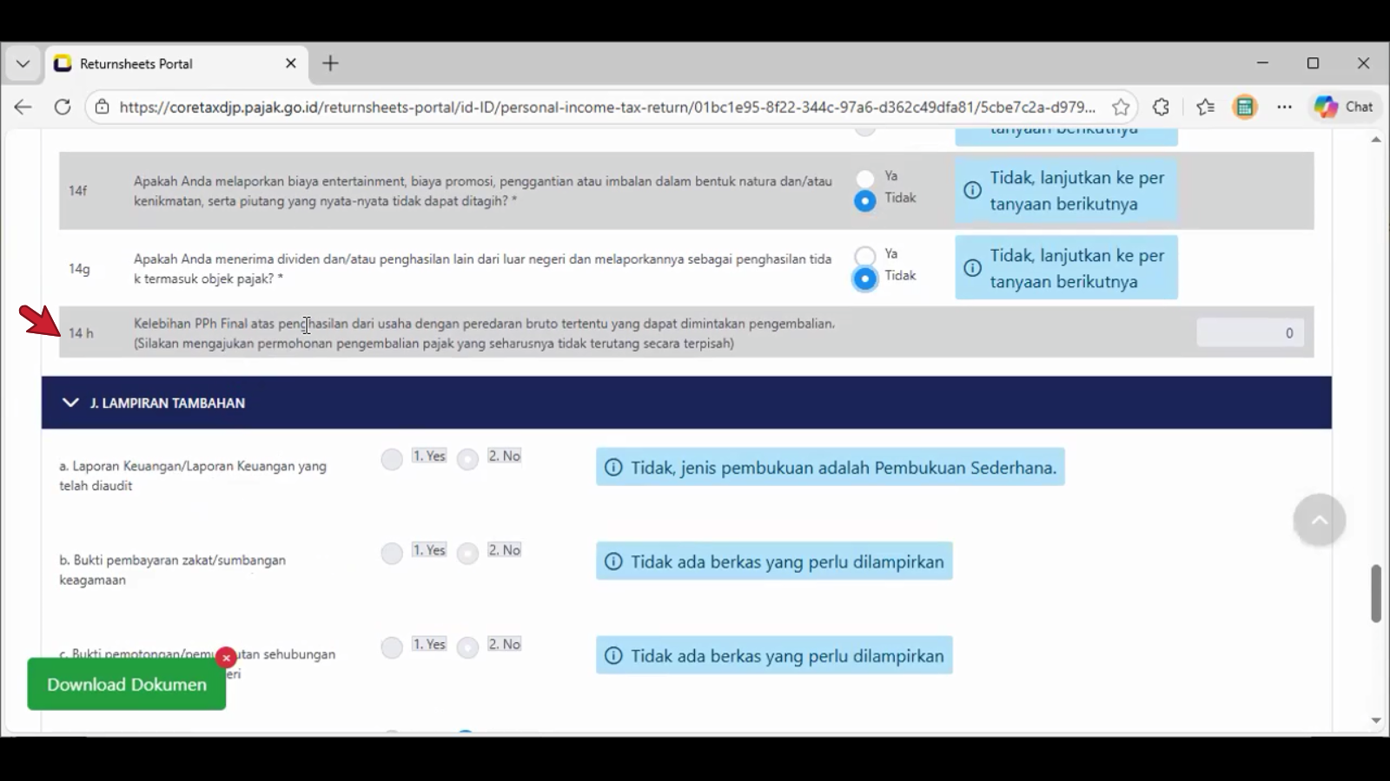Open browser settings and more menu

1285,107
